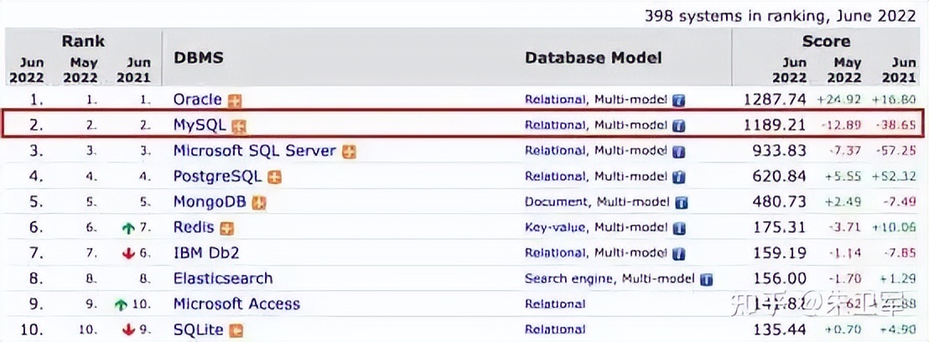The height and width of the screenshot is (342, 929).
Task: Open the Oracle DBMS link
Action: pos(197,100)
